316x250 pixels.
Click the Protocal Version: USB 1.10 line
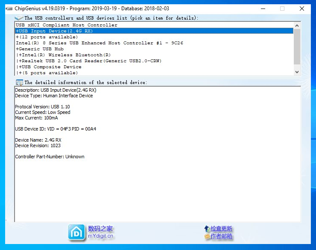coord(42,107)
